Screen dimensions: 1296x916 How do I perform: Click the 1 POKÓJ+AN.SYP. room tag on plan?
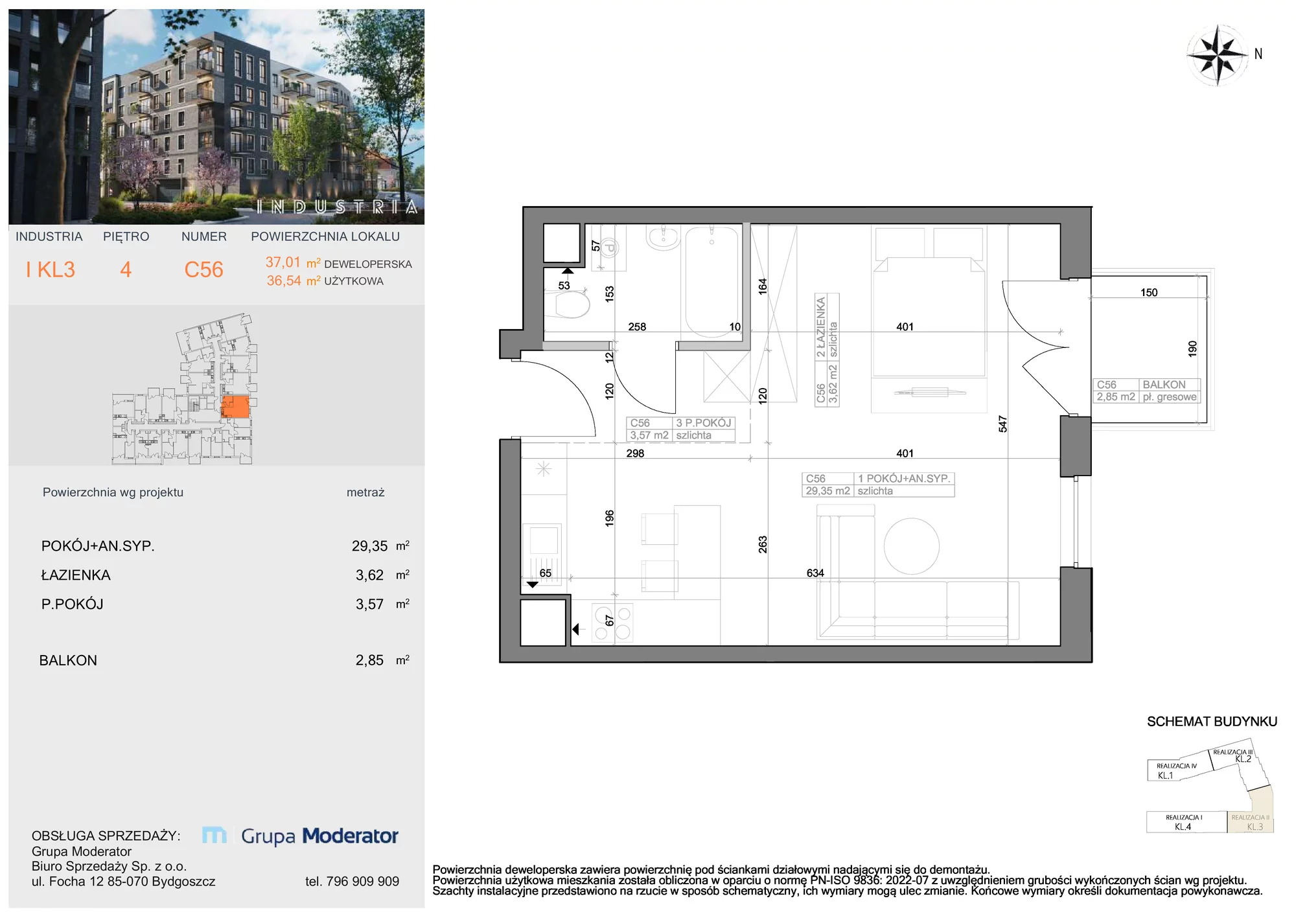point(878,485)
